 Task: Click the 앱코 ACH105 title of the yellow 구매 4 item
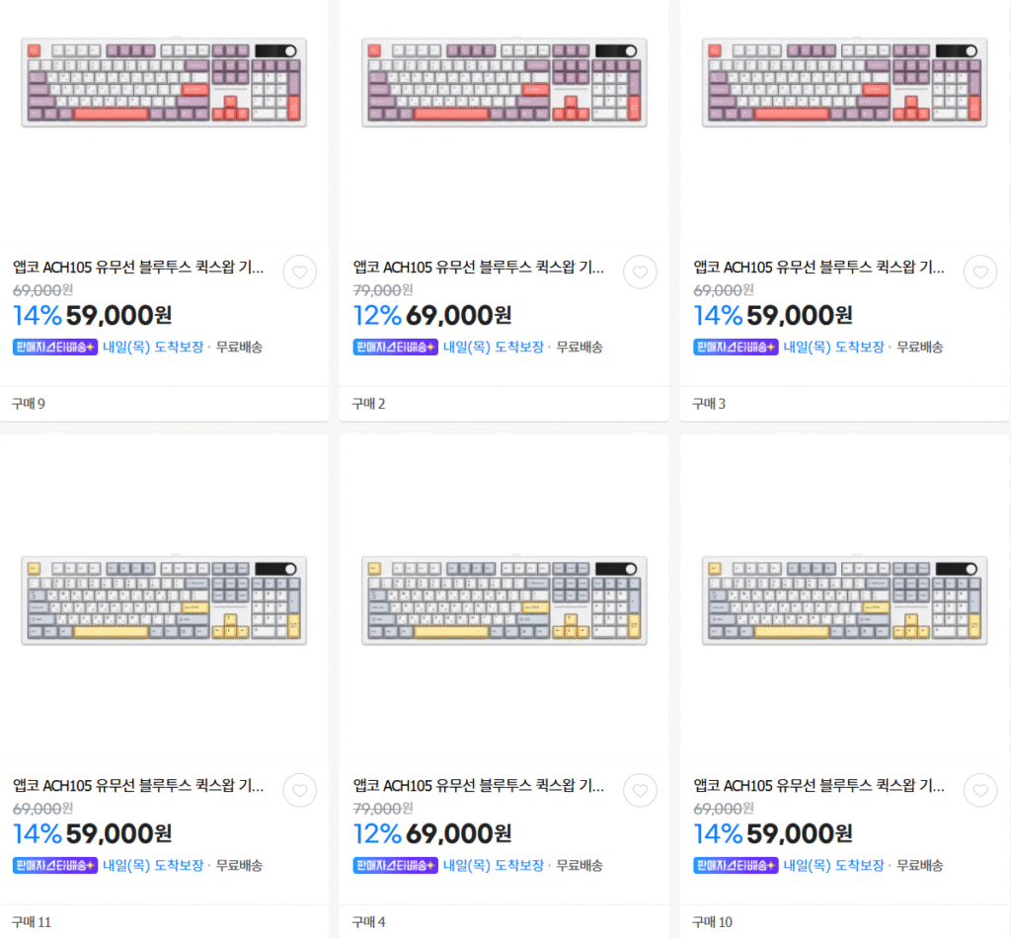click(x=479, y=786)
